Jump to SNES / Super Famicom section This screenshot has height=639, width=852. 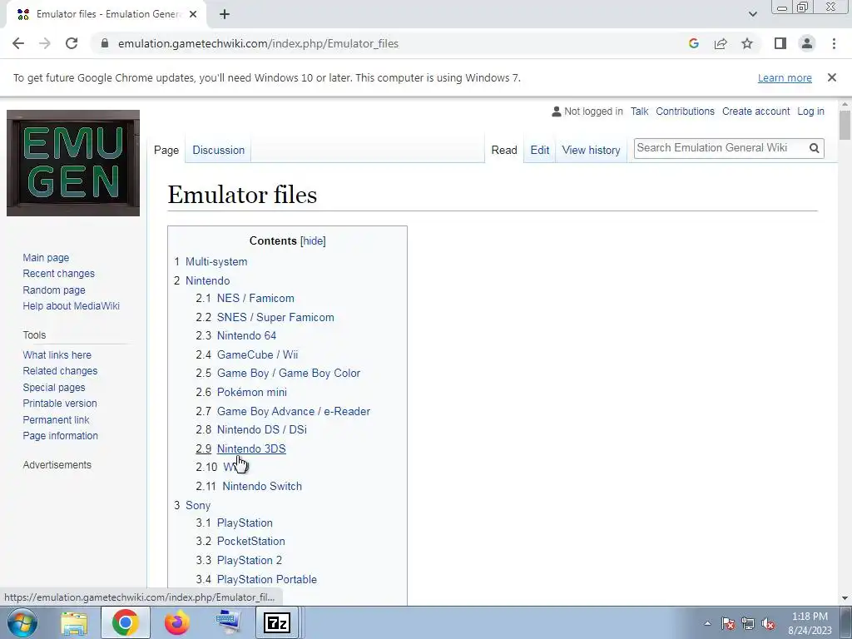coord(275,317)
